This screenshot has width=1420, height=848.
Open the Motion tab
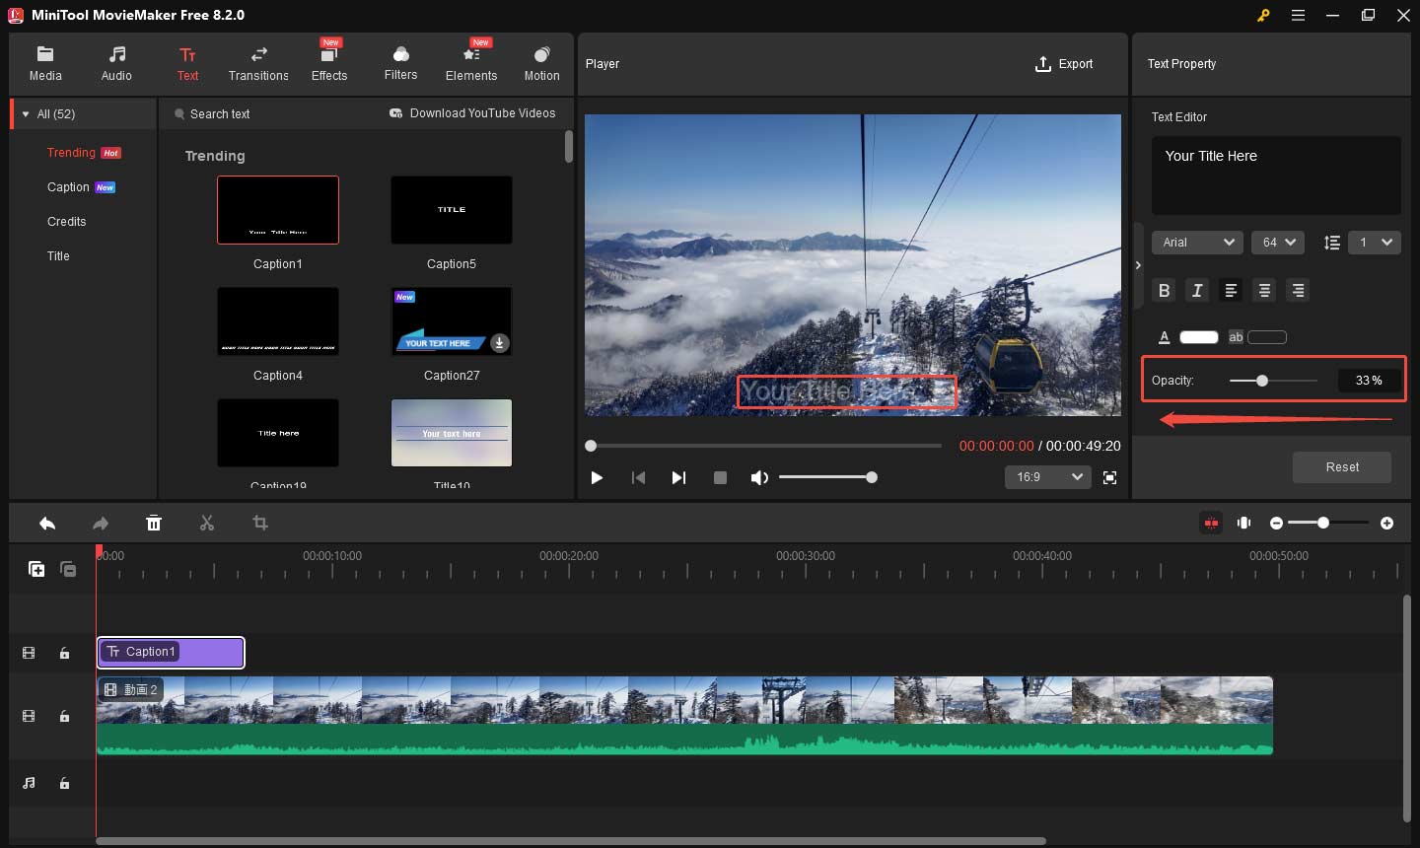click(x=541, y=64)
